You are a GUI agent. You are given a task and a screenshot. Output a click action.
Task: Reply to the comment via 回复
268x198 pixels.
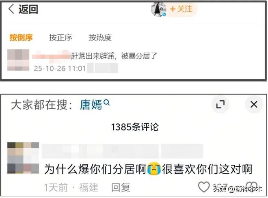click(121, 187)
